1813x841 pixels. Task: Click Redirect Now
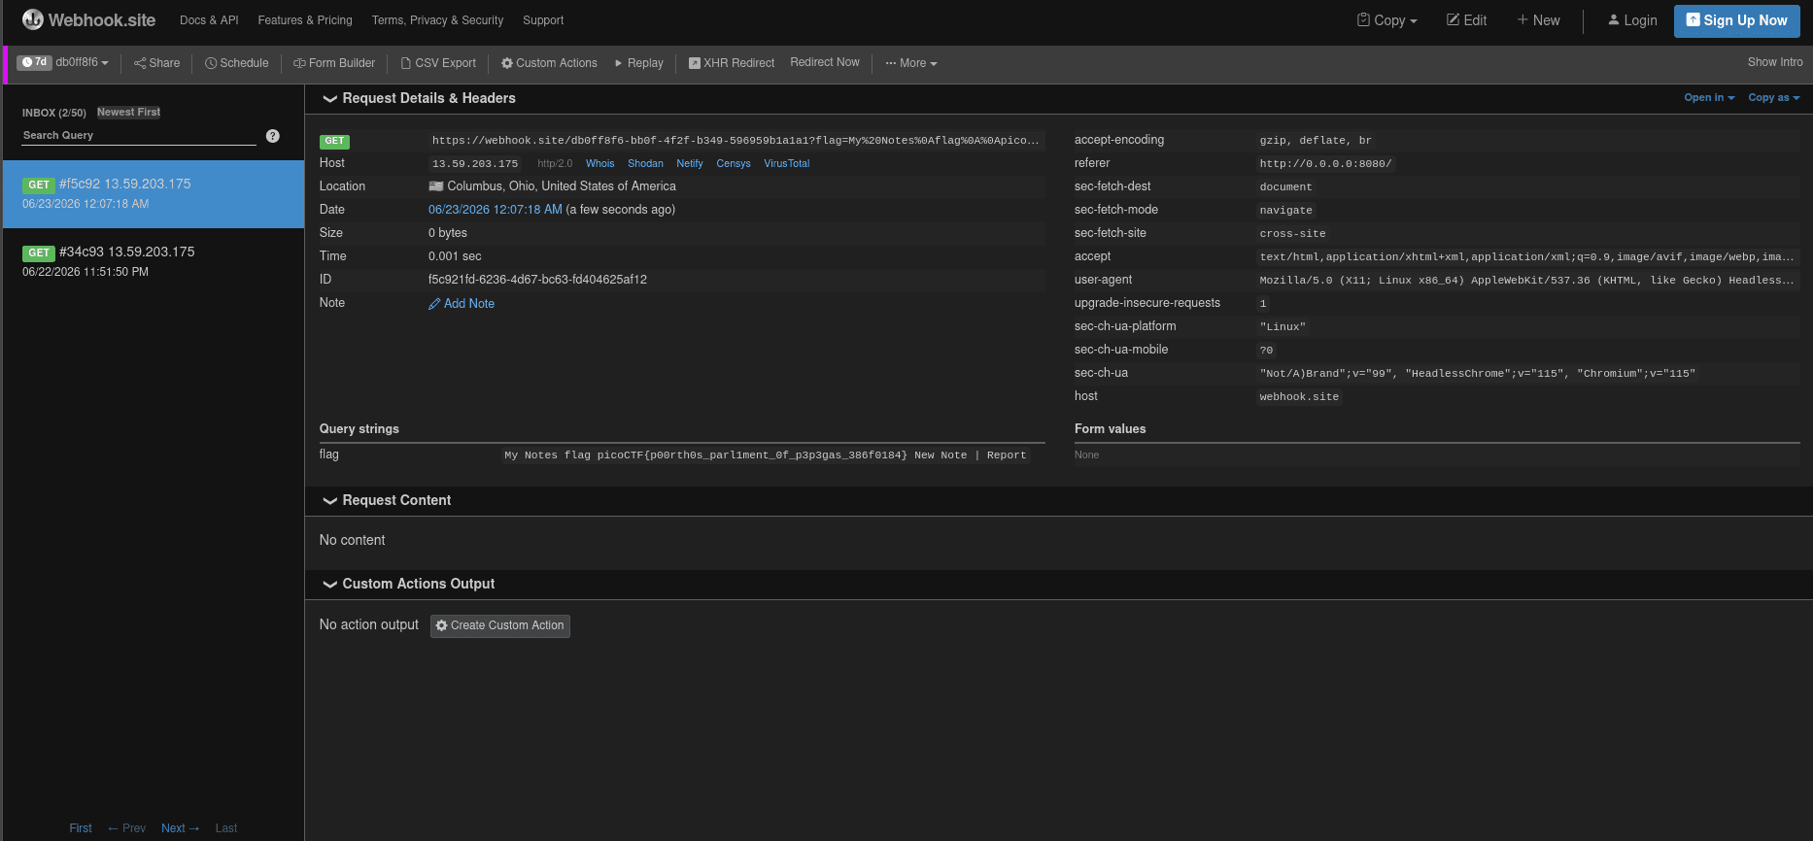825,62
